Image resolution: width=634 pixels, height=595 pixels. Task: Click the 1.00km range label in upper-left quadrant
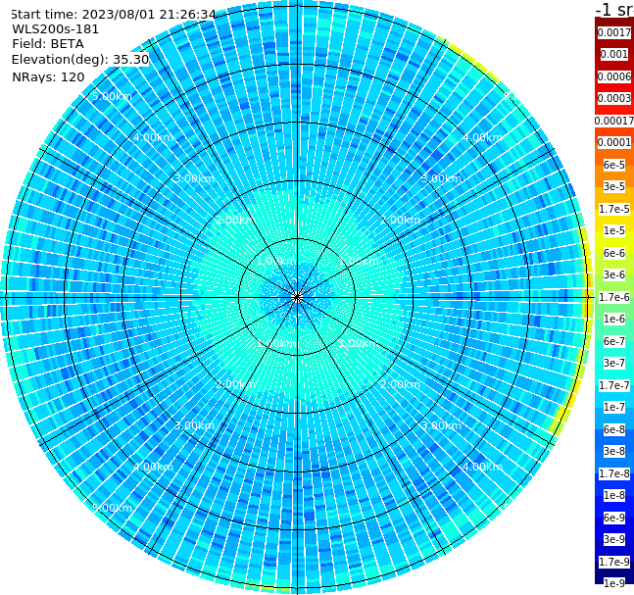(x=276, y=261)
